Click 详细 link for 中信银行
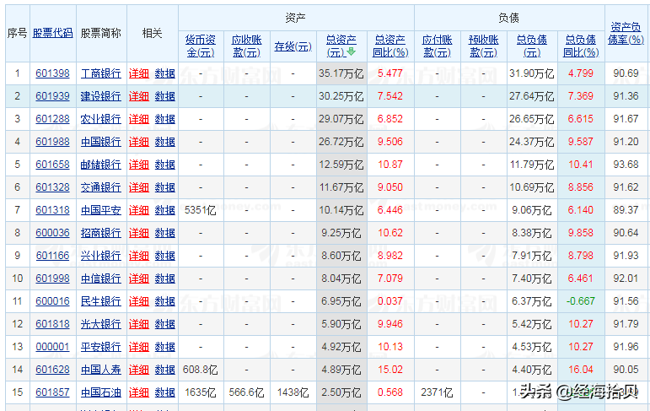The width and height of the screenshot is (650, 411). (x=139, y=279)
